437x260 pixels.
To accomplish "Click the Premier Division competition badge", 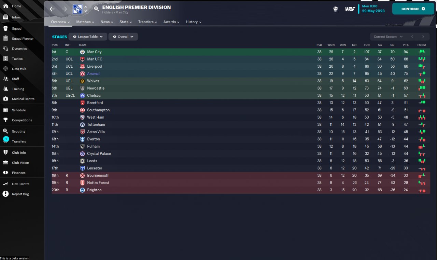I will 77,9.
